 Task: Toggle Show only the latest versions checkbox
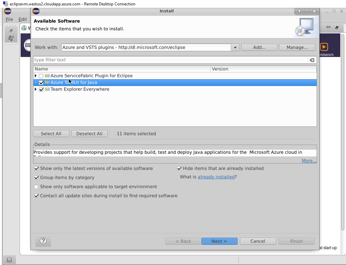pos(36,169)
